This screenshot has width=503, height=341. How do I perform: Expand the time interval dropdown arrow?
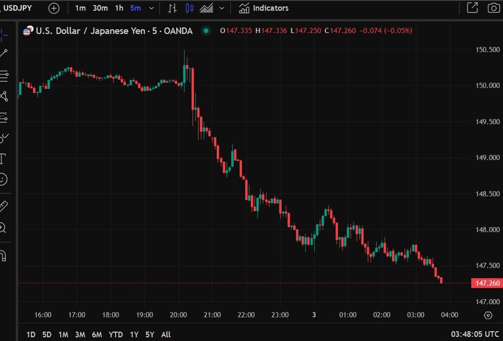[151, 8]
